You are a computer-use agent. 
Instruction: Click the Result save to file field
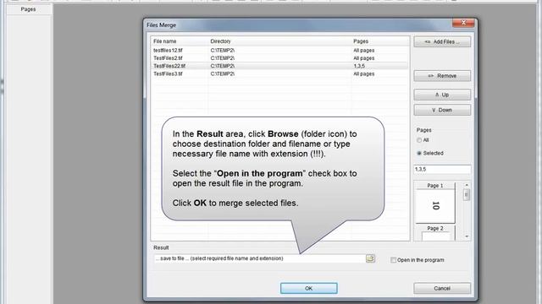pyautogui.click(x=260, y=258)
